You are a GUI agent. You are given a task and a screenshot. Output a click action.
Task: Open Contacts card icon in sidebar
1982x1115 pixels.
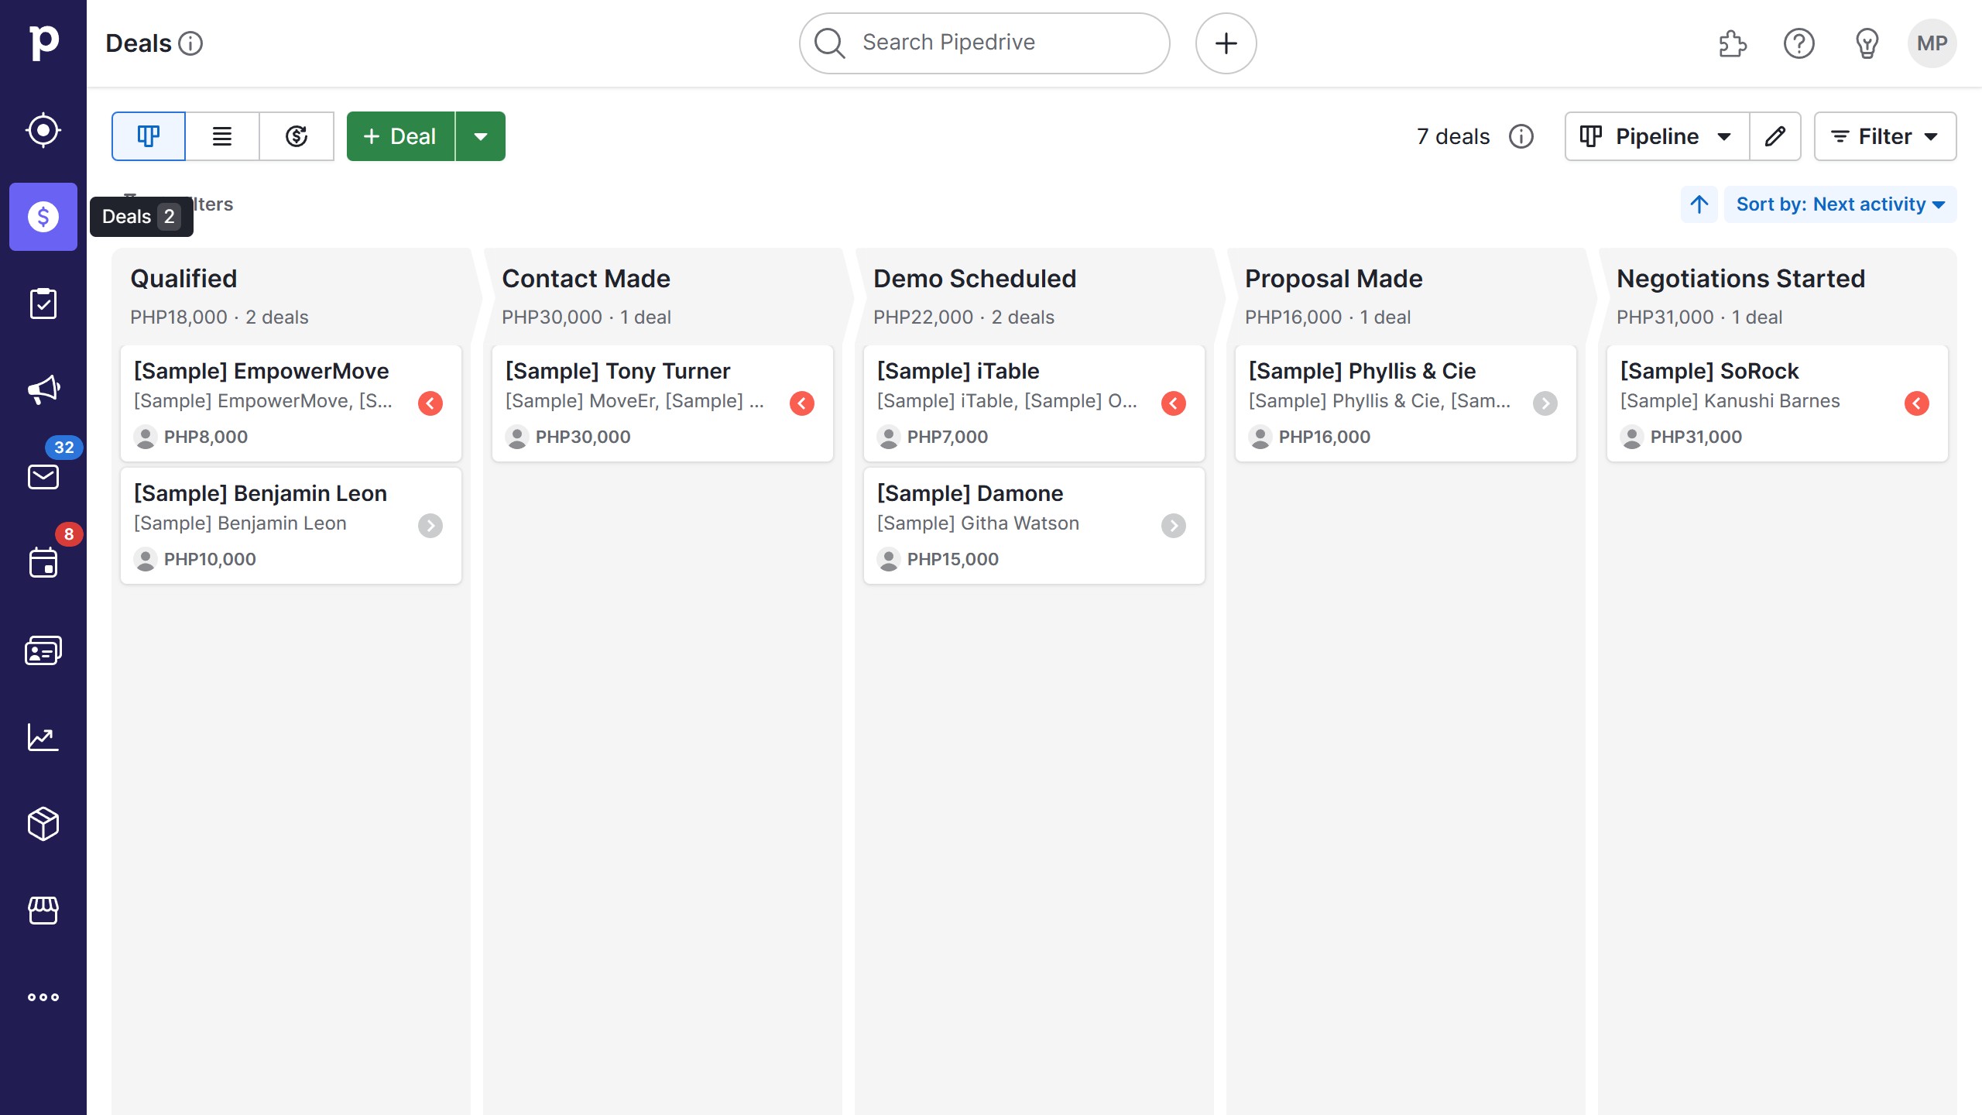click(43, 650)
